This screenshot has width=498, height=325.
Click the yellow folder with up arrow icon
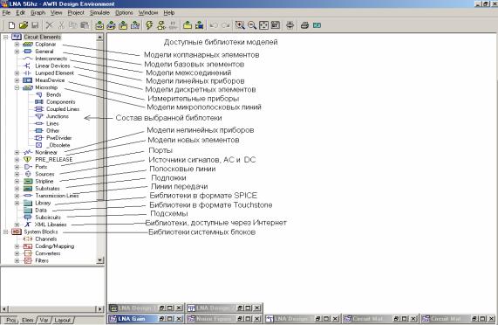[x=188, y=25]
